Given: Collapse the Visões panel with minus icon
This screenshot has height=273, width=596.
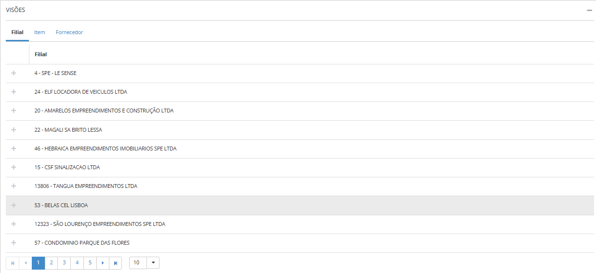Looking at the screenshot, I should (589, 10).
